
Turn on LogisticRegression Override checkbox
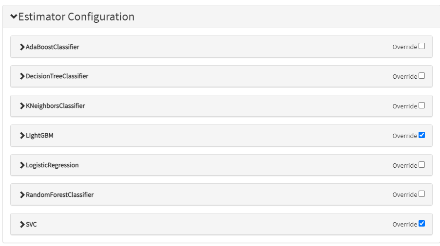421,165
